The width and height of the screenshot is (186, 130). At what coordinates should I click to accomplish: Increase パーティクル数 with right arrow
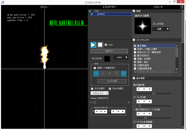[150, 101]
